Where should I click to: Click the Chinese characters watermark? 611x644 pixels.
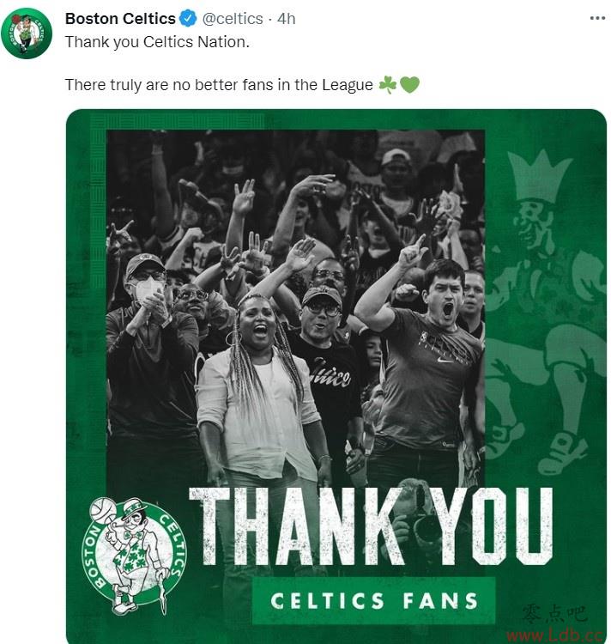[554, 614]
